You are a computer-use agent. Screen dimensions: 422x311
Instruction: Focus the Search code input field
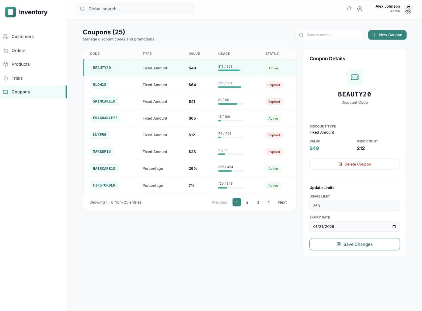point(330,35)
